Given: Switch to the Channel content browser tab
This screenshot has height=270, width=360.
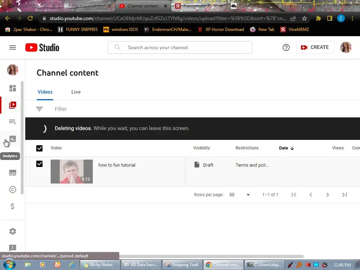Looking at the screenshot, I should pyautogui.click(x=143, y=6).
